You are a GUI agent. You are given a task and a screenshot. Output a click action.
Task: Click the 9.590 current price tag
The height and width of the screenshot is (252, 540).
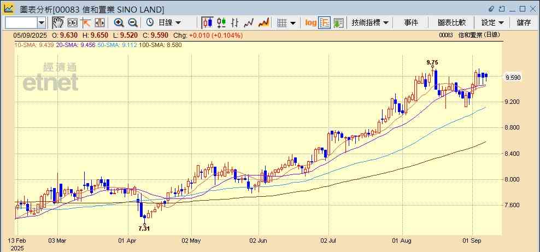(513, 78)
